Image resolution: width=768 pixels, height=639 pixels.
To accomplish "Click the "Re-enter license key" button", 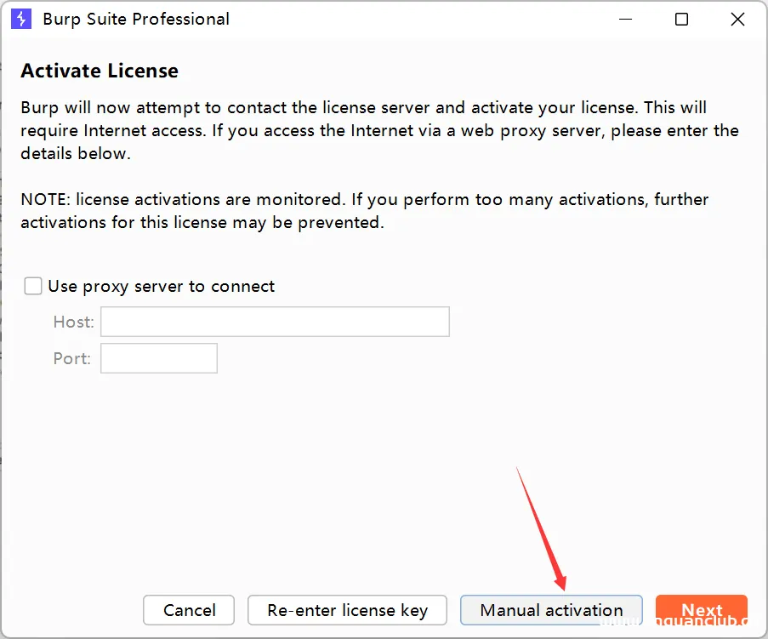I will click(347, 610).
